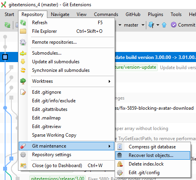Expand the Worktrees submenu
The width and height of the screenshot is (196, 180).
click(67, 81)
